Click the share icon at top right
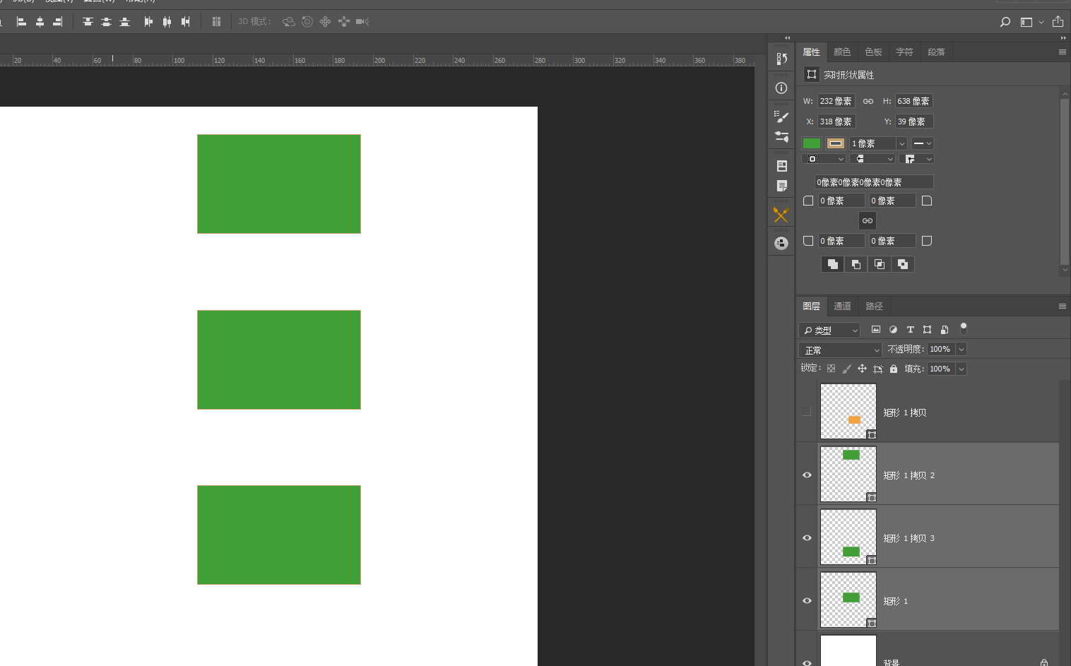This screenshot has height=666, width=1071. pyautogui.click(x=1058, y=21)
